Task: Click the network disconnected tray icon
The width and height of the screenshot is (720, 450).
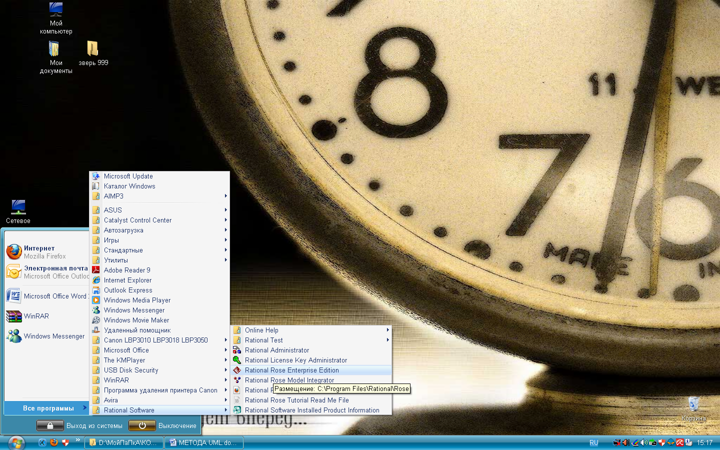Action: pyautogui.click(x=617, y=442)
